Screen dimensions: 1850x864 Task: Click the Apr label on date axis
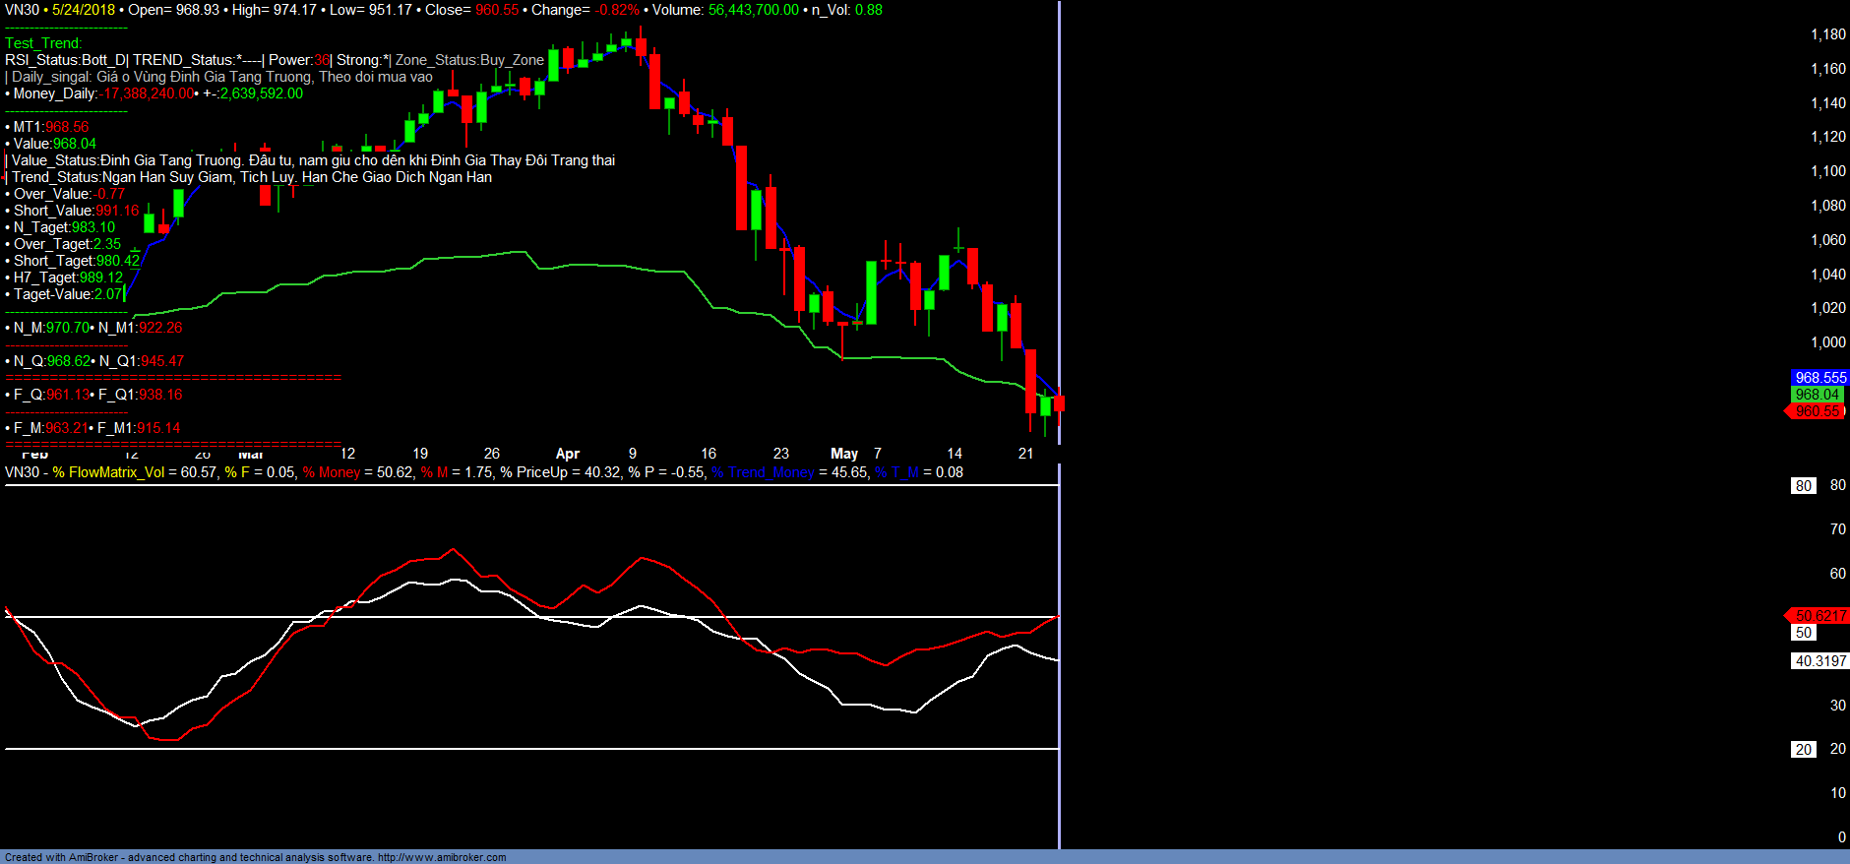tap(567, 454)
